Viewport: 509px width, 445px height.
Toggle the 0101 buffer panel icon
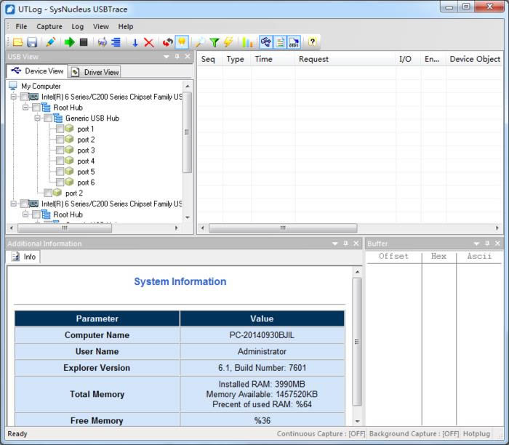[x=294, y=42]
